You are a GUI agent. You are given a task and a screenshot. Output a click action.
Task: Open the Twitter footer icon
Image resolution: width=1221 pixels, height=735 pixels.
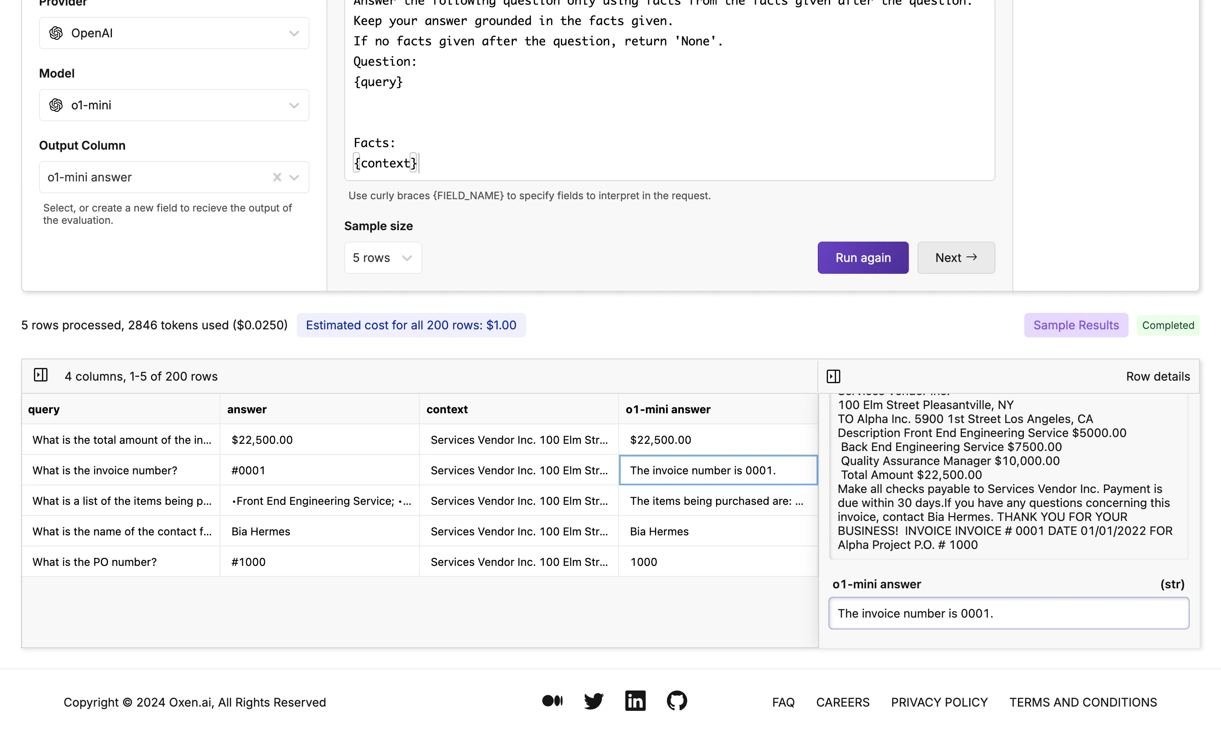(x=594, y=701)
